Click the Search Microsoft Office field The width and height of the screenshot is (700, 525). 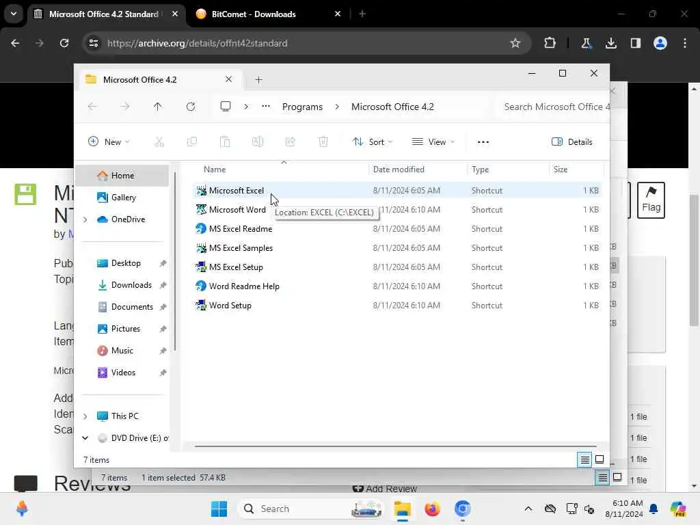554,107
